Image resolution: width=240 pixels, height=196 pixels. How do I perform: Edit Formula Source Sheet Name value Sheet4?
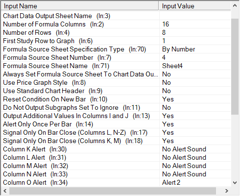[195, 66]
